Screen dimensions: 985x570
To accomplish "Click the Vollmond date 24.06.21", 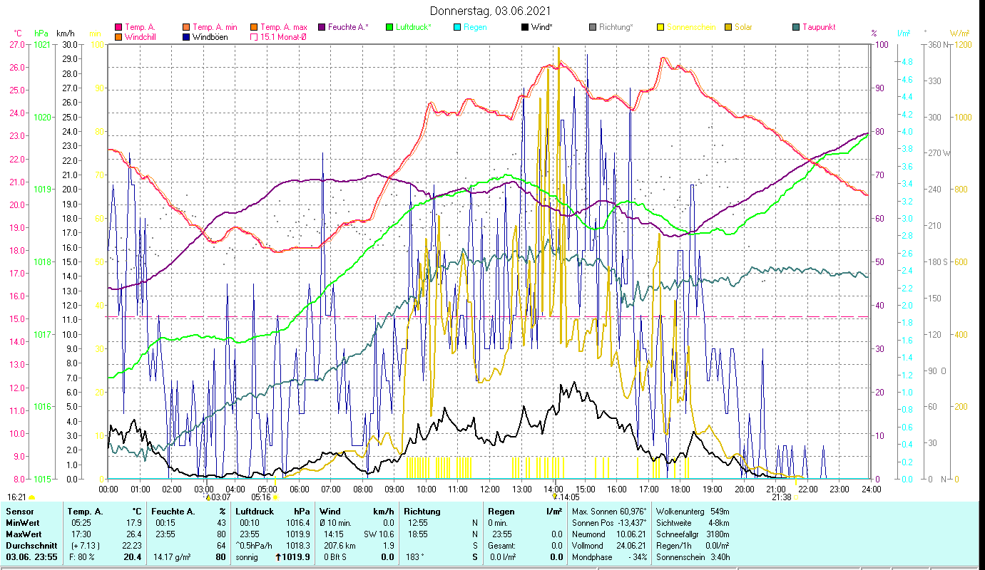I will click(631, 545).
